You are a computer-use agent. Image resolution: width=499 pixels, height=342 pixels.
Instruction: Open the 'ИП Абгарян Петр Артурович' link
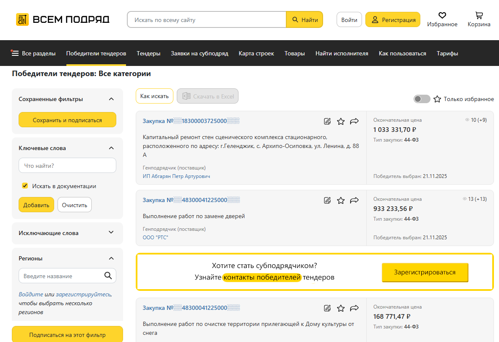(176, 176)
